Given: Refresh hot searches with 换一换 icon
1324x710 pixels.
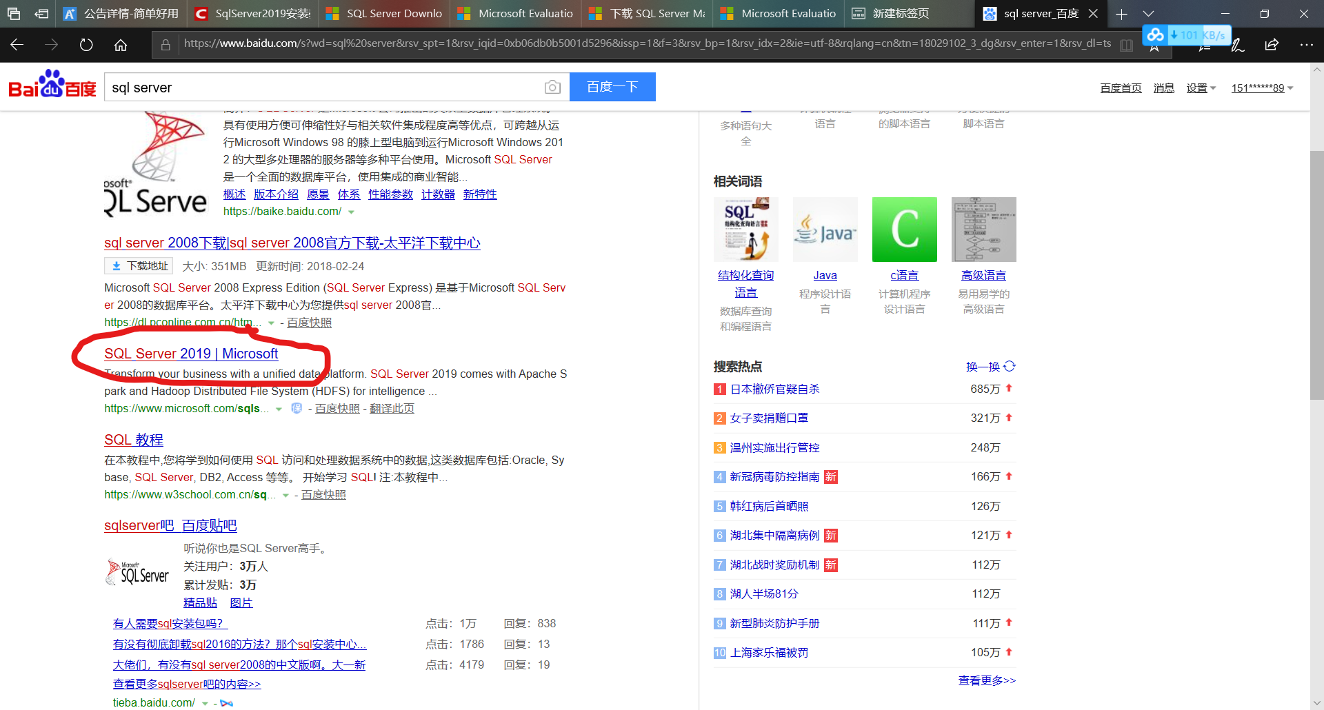Looking at the screenshot, I should pos(1010,366).
